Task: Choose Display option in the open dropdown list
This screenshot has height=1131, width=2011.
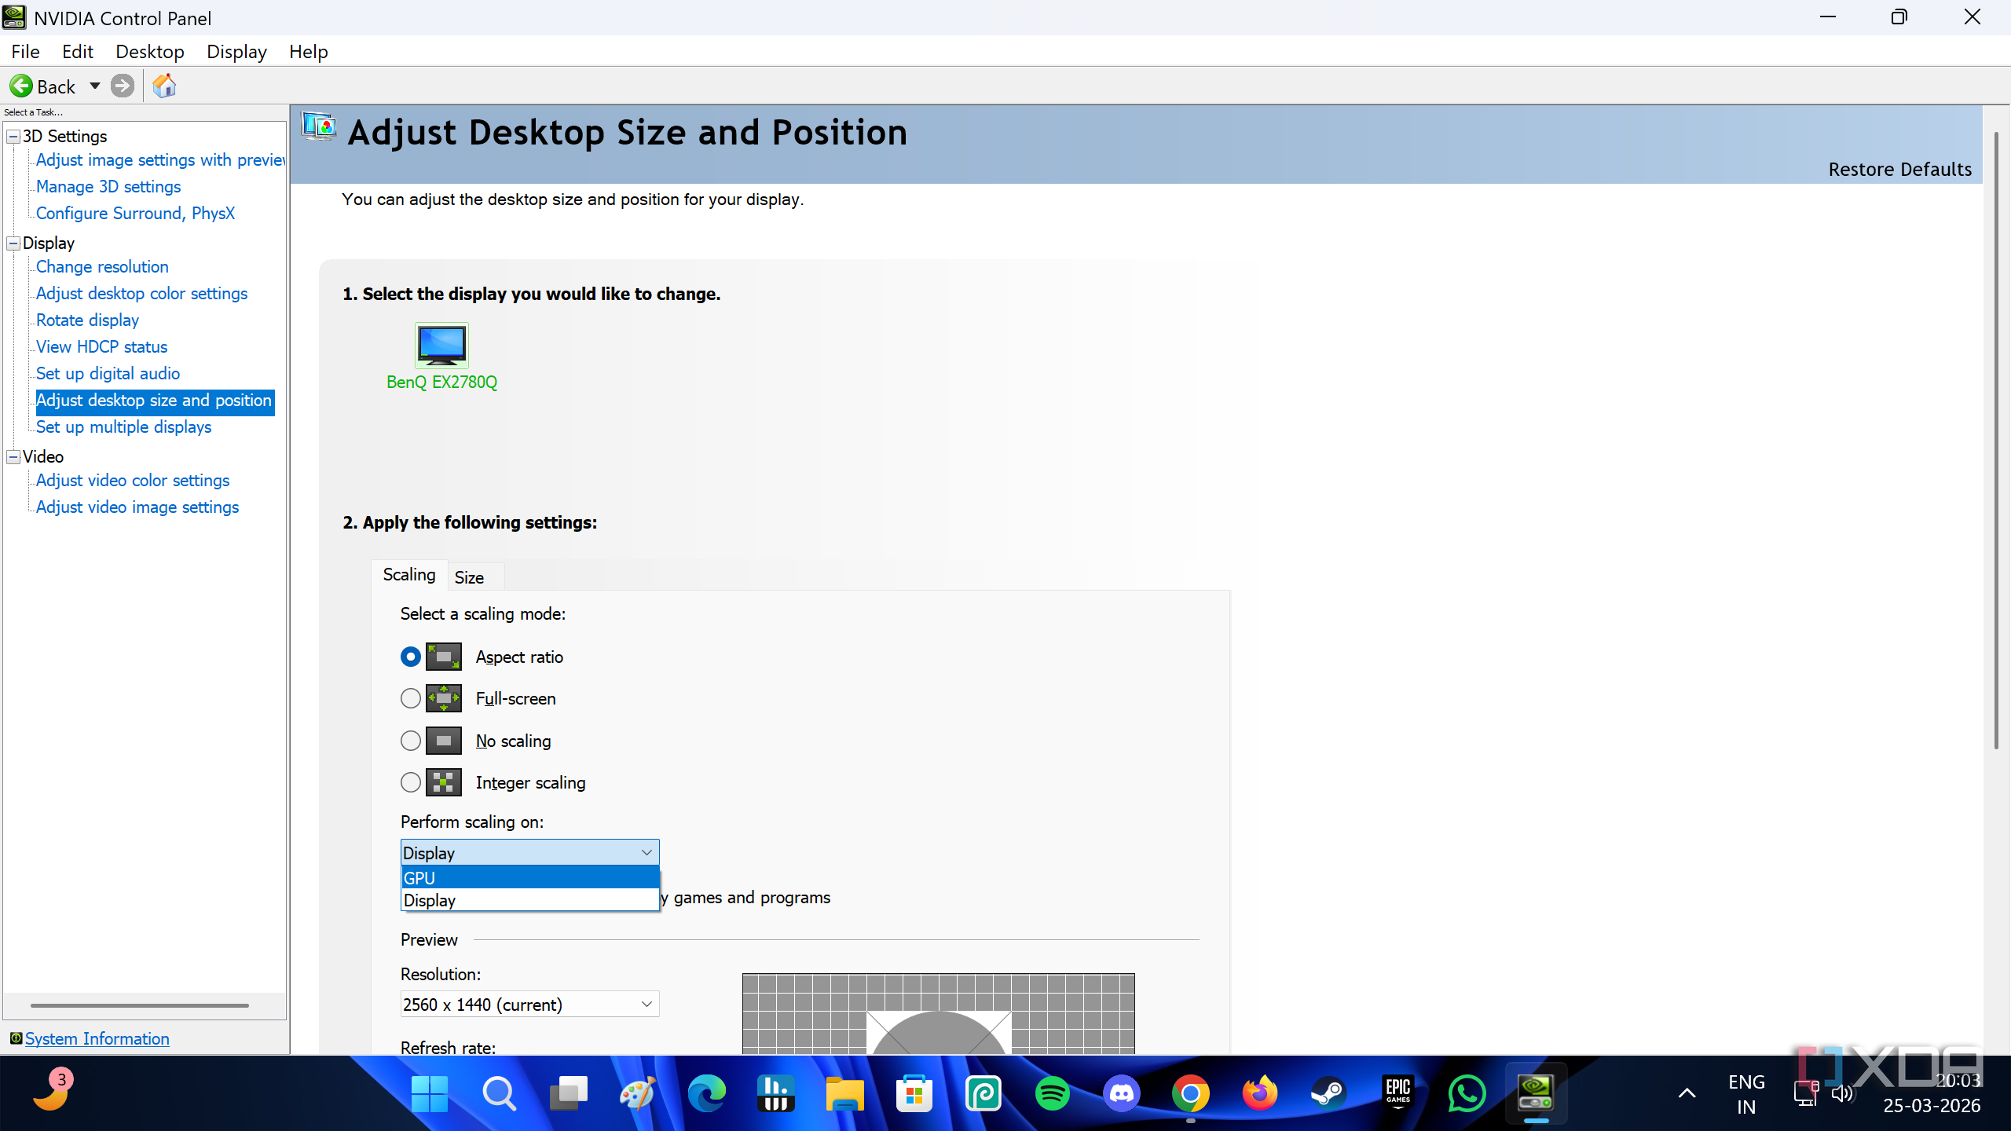Action: click(529, 900)
